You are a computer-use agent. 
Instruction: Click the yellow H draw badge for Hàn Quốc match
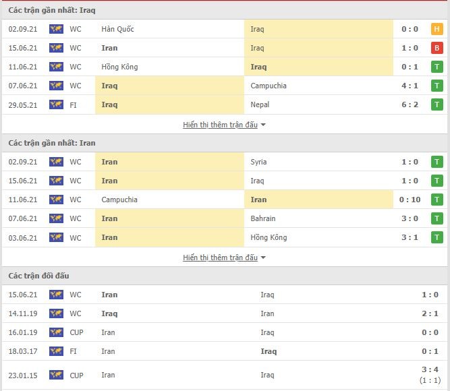(437, 29)
